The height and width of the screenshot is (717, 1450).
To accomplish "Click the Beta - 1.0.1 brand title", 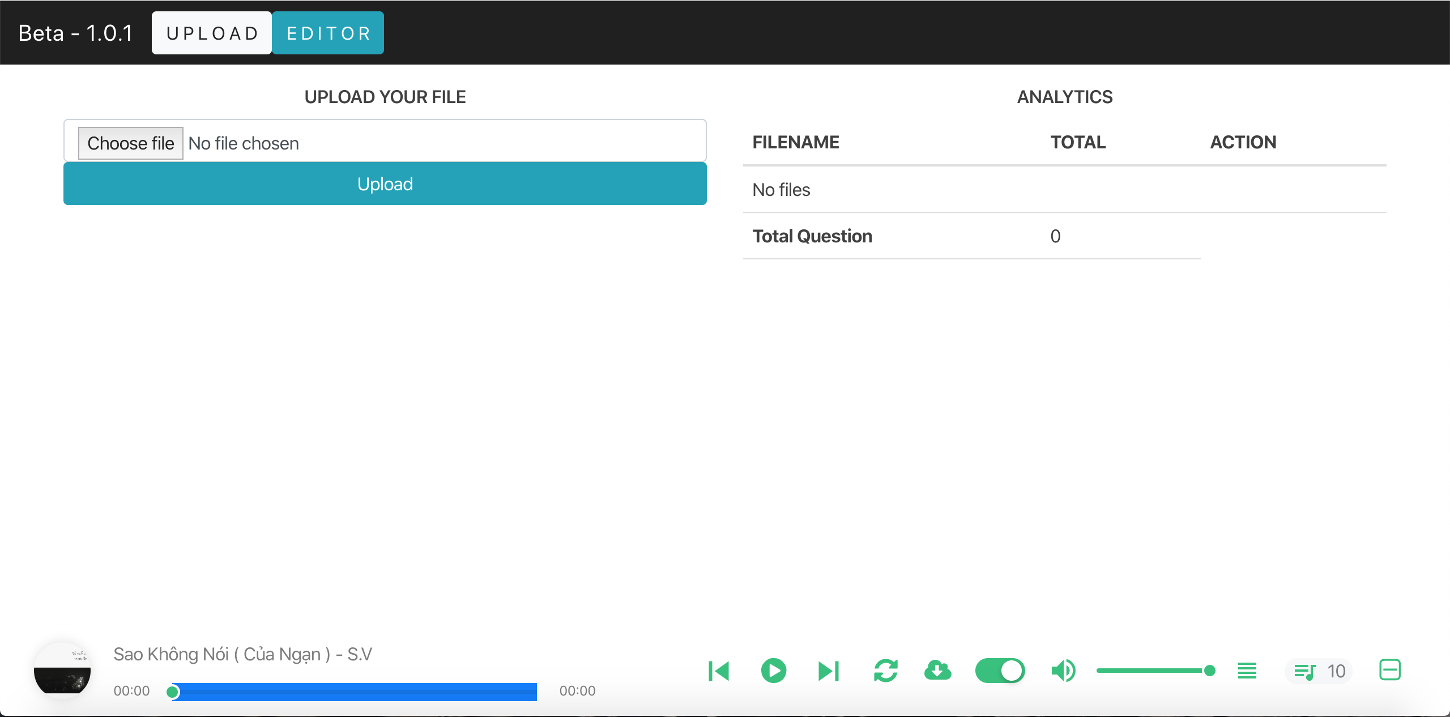I will 75,33.
